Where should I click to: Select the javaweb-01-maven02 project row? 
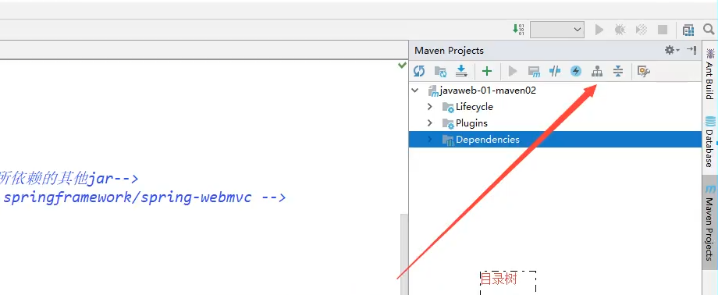click(x=555, y=91)
